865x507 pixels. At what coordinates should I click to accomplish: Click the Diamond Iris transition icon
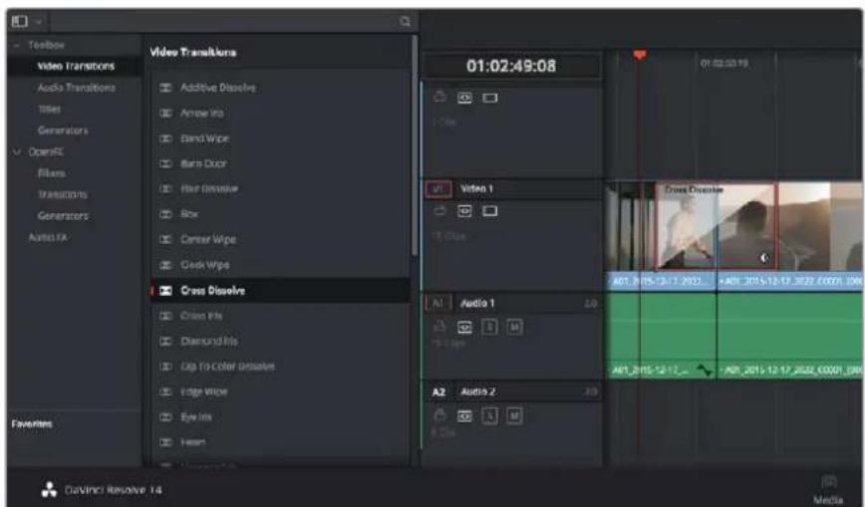(165, 342)
